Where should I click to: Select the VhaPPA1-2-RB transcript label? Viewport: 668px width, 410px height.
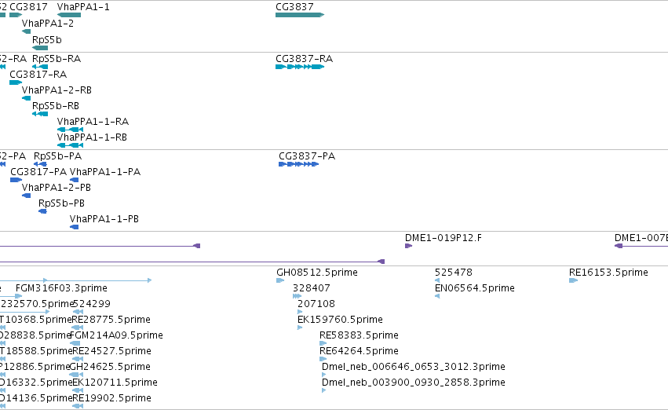(57, 90)
